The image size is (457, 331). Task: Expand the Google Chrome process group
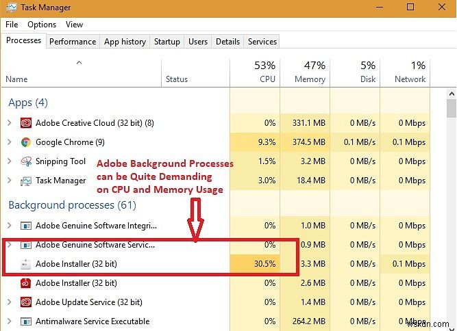(x=10, y=142)
